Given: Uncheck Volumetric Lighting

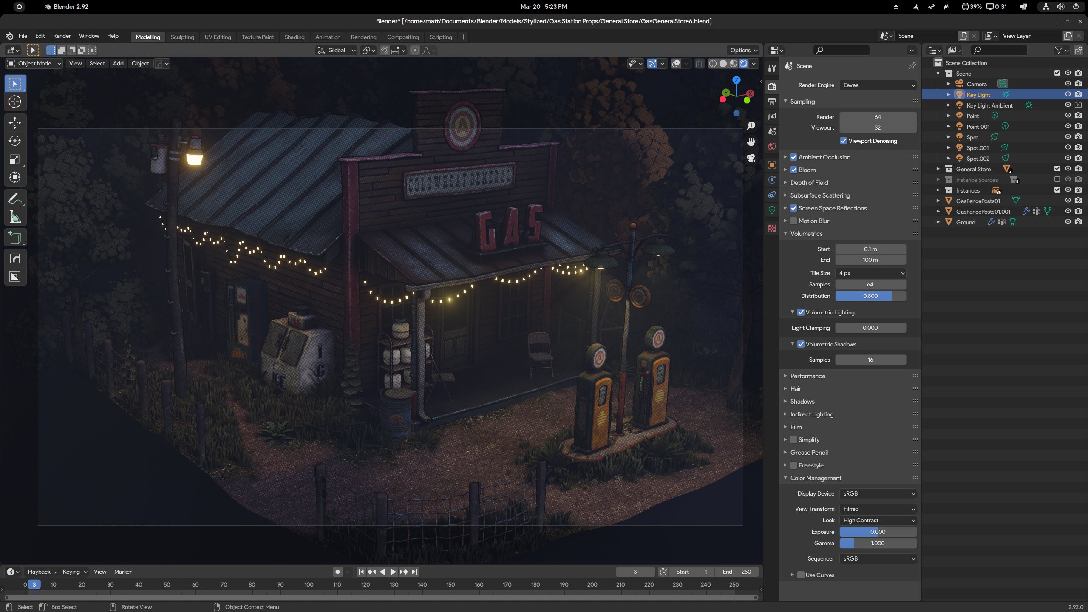Looking at the screenshot, I should point(801,312).
